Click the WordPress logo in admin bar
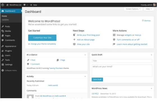This screenshot has height=102, width=157. click(3, 5)
